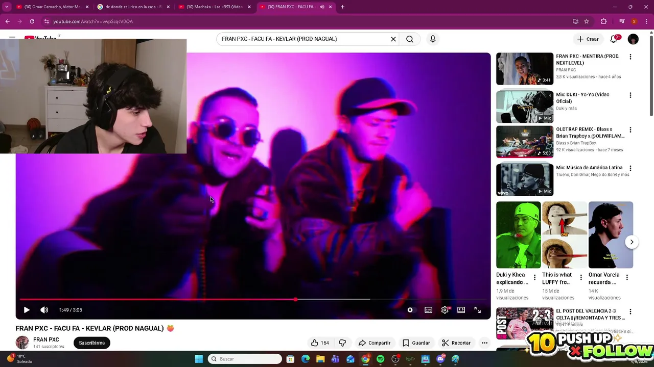Clear the YouTube search field text
Viewport: 654px width, 367px height.
point(393,39)
